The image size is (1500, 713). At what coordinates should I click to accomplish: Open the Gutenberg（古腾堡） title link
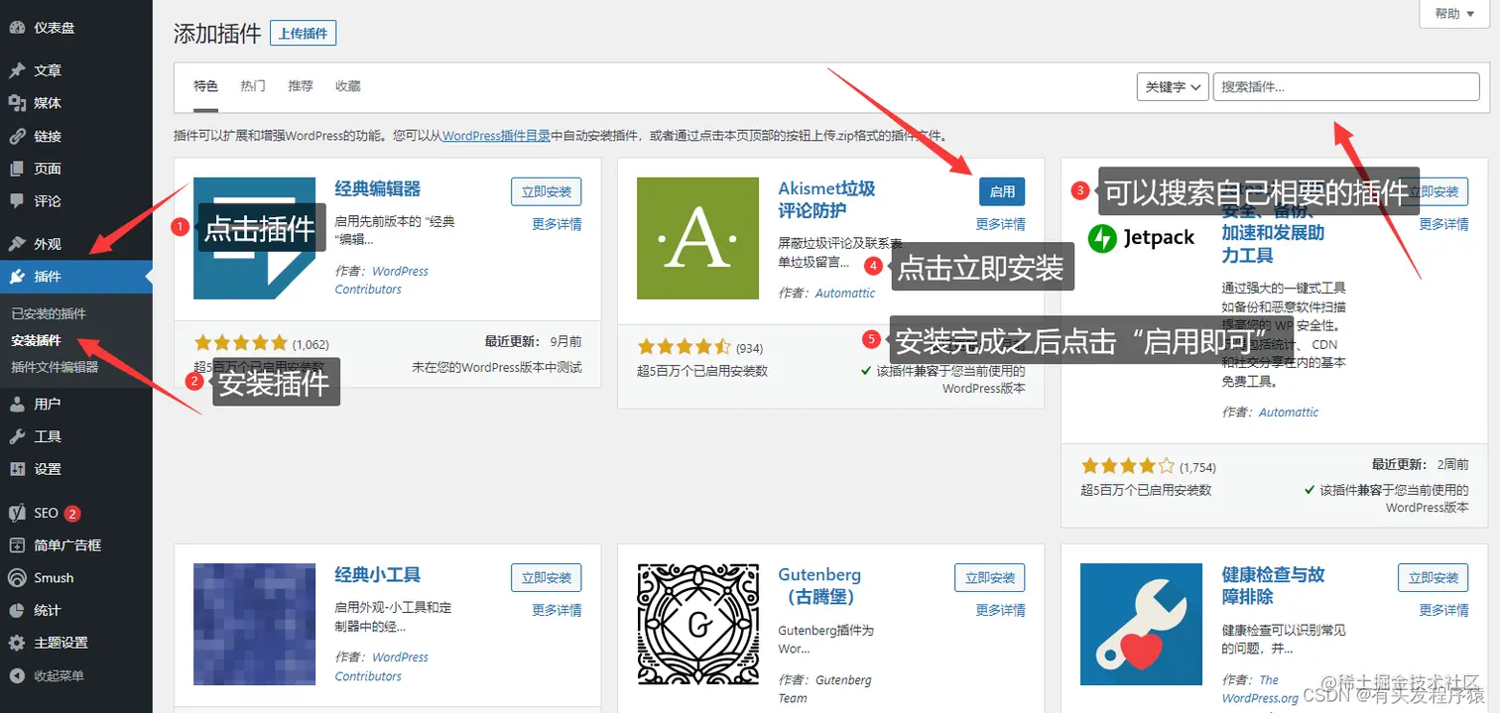819,585
